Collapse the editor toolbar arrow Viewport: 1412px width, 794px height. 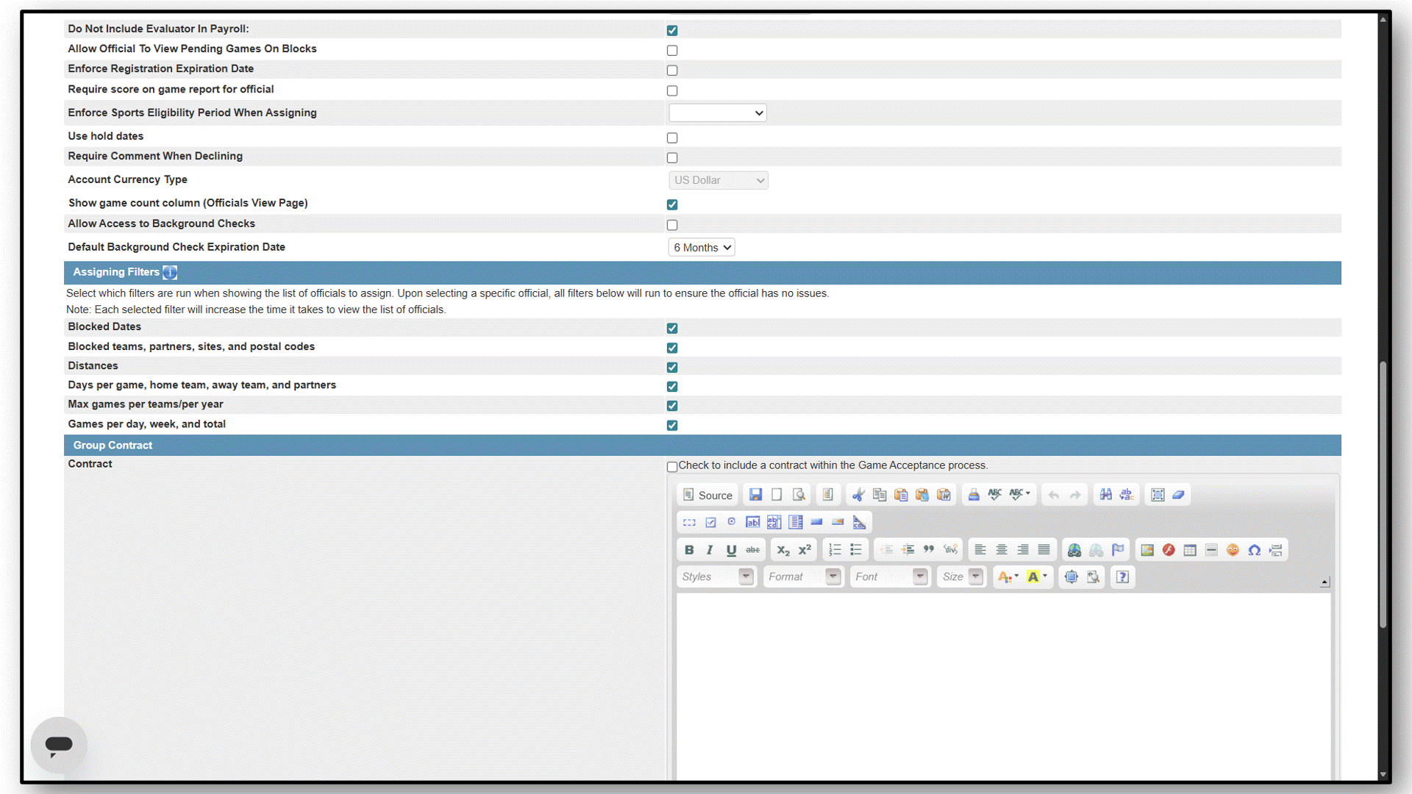coord(1324,582)
